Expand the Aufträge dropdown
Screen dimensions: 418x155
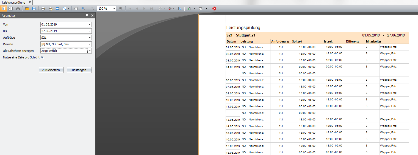(x=90, y=38)
